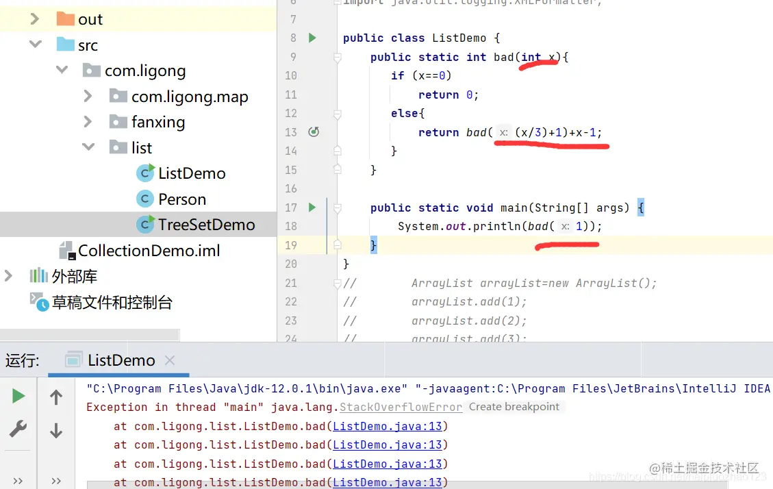Select the out folder
This screenshot has height=489, width=773.
tap(90, 19)
